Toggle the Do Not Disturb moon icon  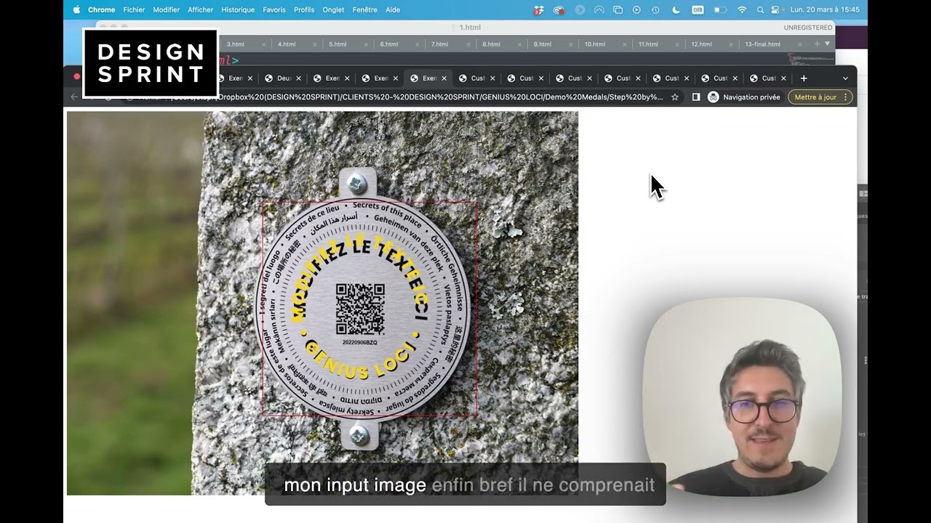(x=676, y=9)
